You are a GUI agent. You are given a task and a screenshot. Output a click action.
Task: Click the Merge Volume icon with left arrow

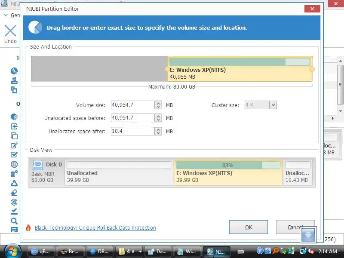pyautogui.click(x=14, y=126)
